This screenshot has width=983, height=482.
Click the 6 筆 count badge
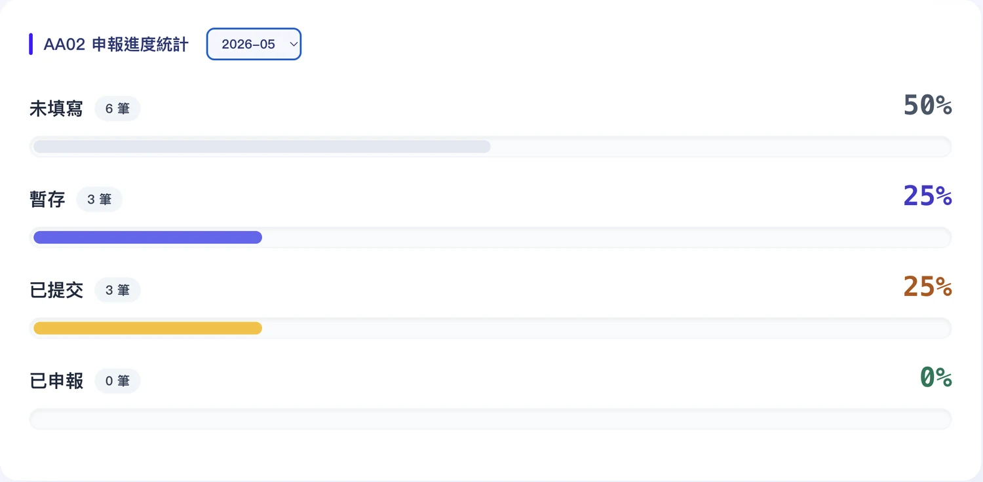tap(118, 109)
